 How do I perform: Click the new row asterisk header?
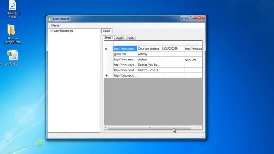tap(109, 75)
